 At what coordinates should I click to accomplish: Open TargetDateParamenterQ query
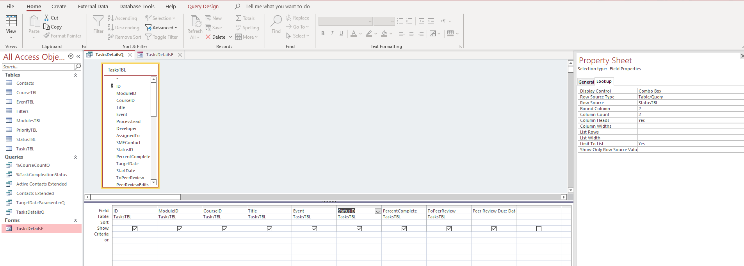(40, 203)
